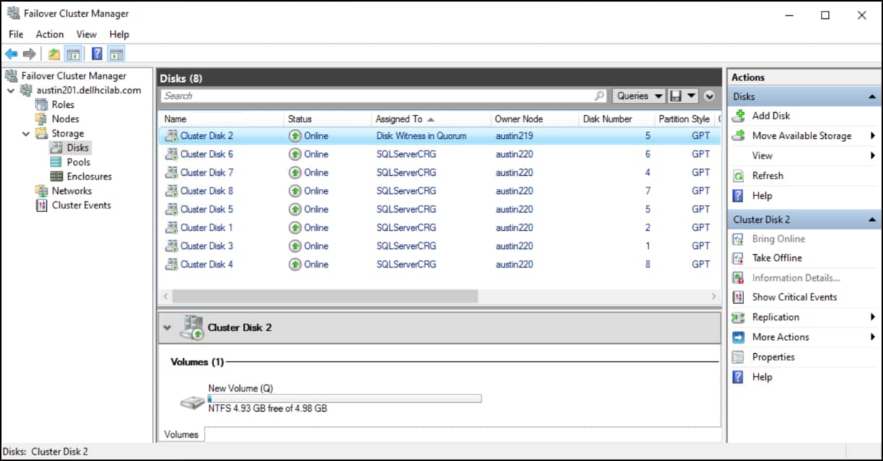Click Show Critical Events action
This screenshot has width=883, height=461.
(794, 297)
